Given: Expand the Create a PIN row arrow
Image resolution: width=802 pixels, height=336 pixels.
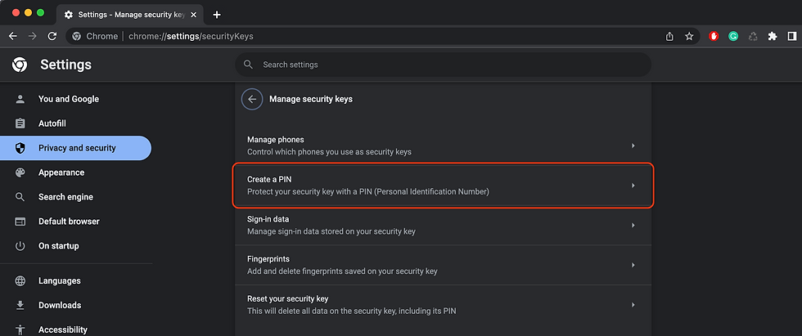Looking at the screenshot, I should tap(633, 186).
